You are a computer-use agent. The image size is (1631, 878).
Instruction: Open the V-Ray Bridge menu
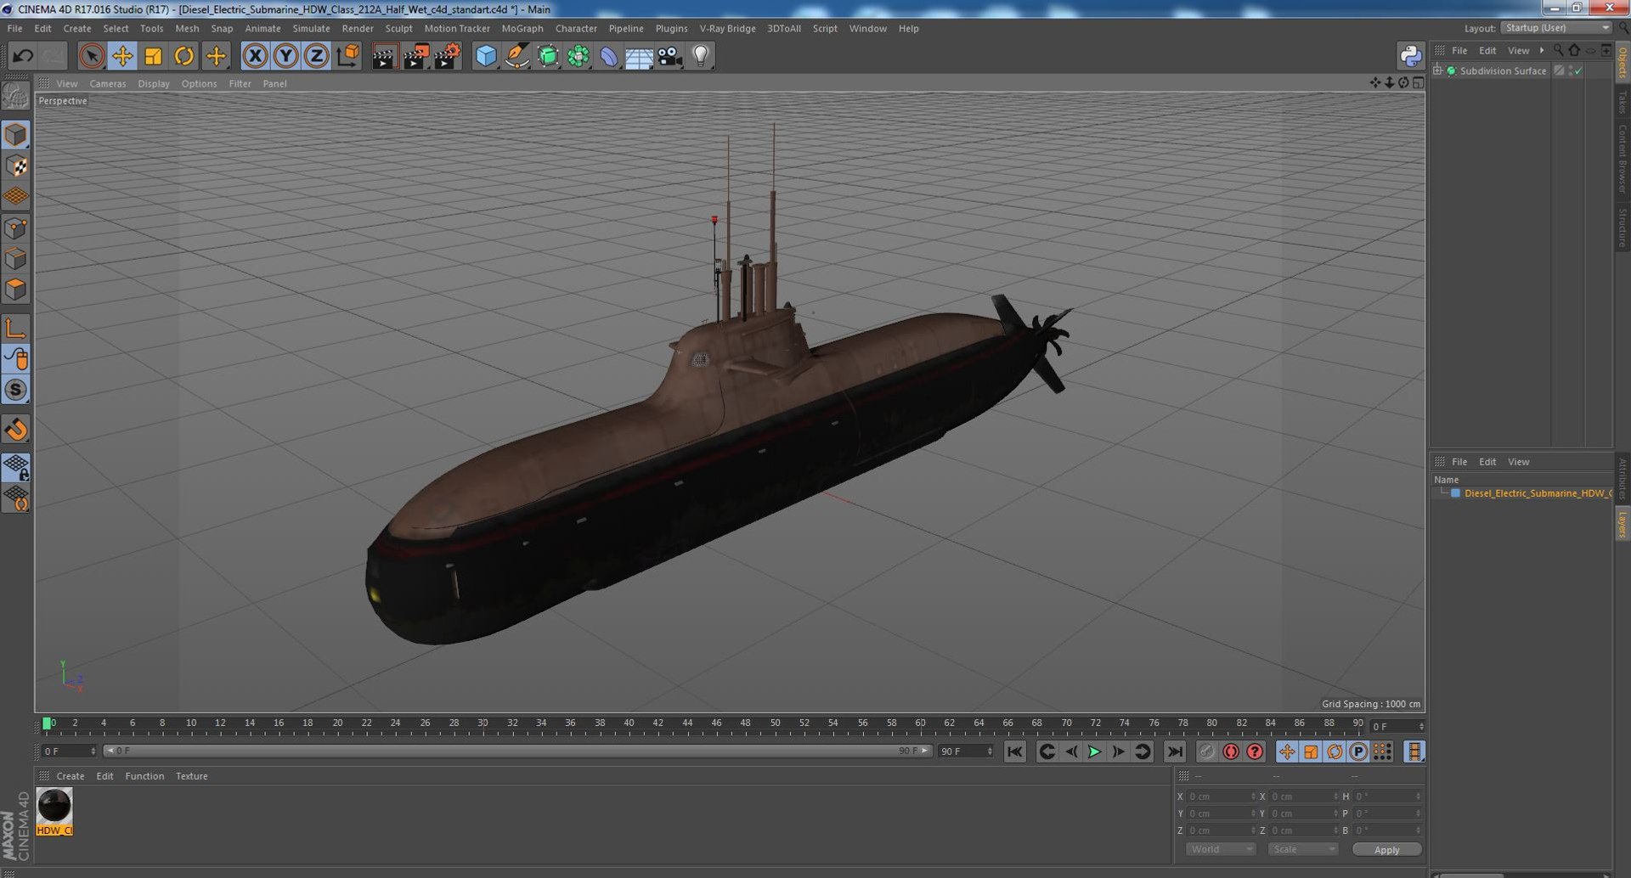coord(727,28)
